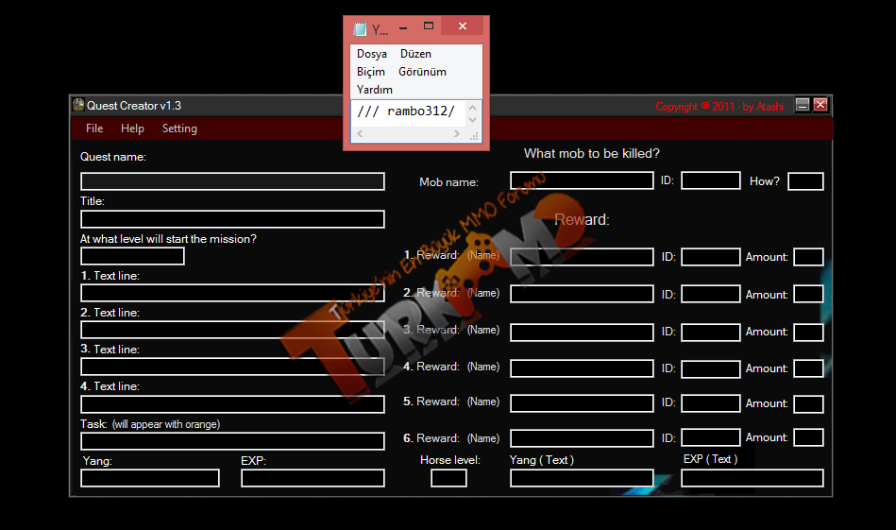
Task: Click the EXP amount field at bottom left
Action: (313, 478)
